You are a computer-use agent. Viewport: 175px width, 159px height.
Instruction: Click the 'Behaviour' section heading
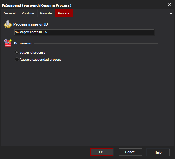[x=23, y=43]
